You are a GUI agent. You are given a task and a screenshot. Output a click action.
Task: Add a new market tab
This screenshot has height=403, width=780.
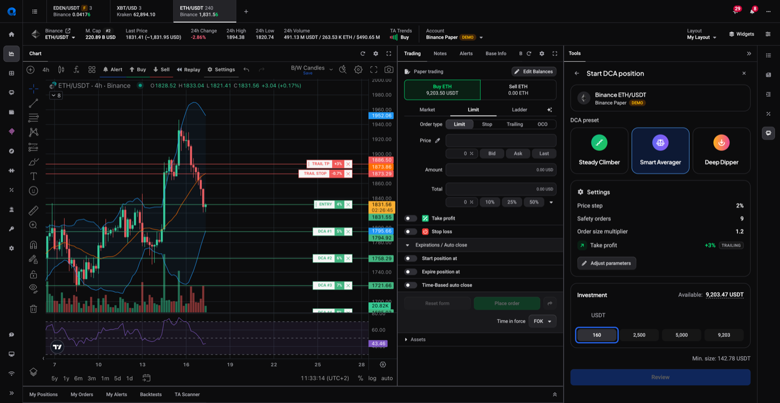[246, 11]
